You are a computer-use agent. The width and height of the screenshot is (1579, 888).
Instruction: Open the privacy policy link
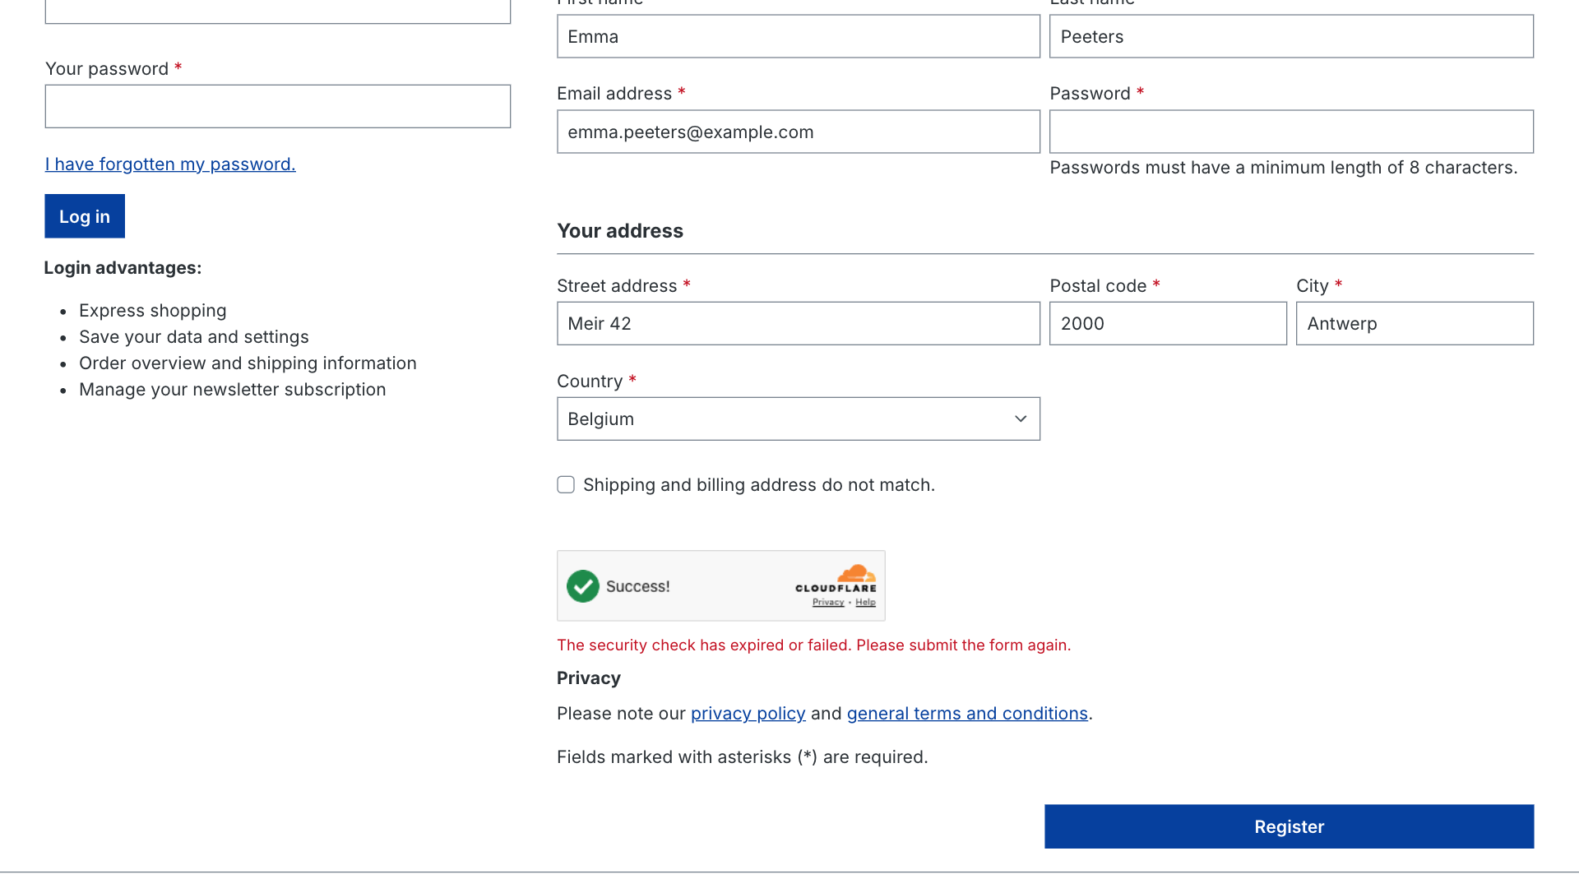[748, 713]
